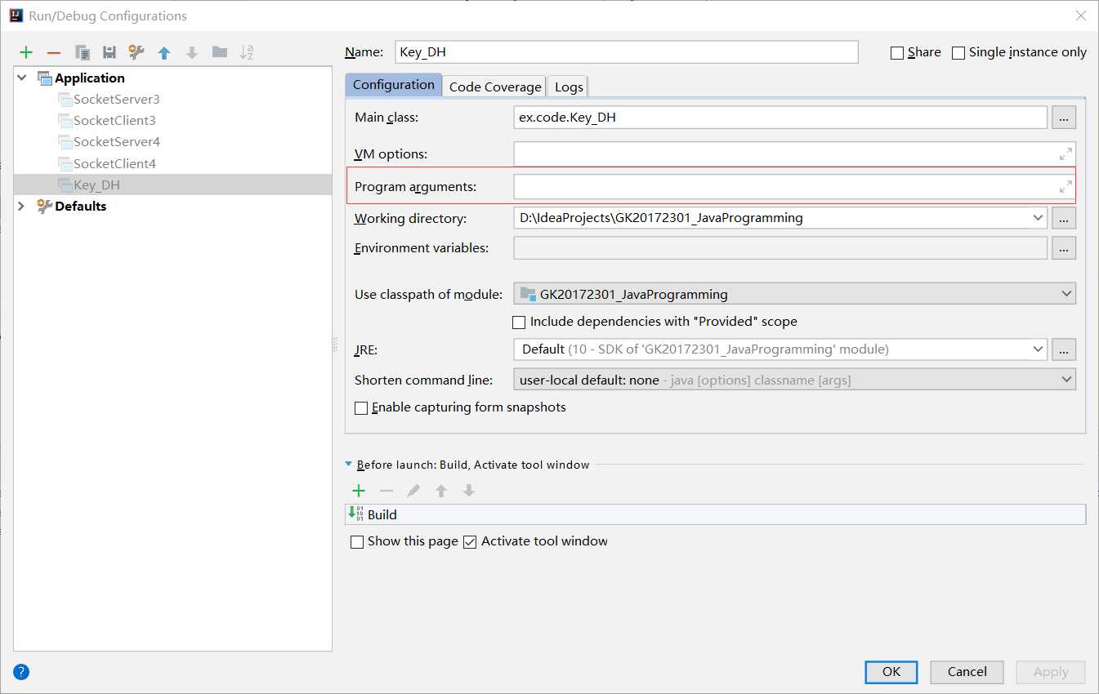The width and height of the screenshot is (1099, 694).
Task: Browse for Main class
Action: (x=1064, y=118)
